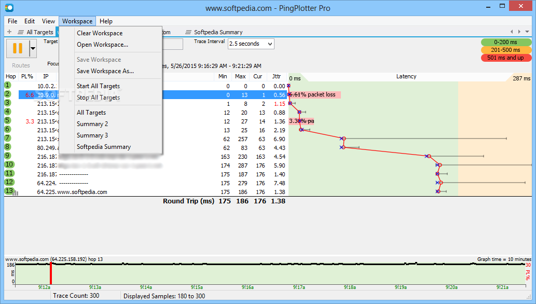Image resolution: width=536 pixels, height=304 pixels.
Task: Open the View menu
Action: [x=48, y=21]
